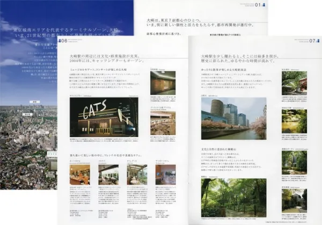Click heading "大崎駅を少し離れると、そこには緑多き街が。"
Viewport: 322px width, 225px height.
pyautogui.click(x=240, y=56)
